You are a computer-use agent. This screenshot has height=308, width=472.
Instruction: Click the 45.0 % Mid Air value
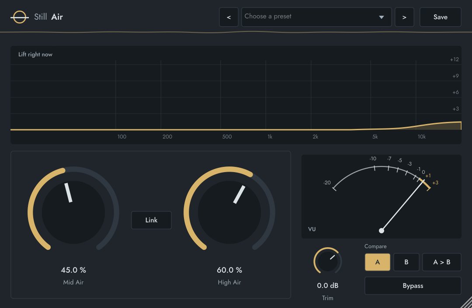click(x=73, y=270)
